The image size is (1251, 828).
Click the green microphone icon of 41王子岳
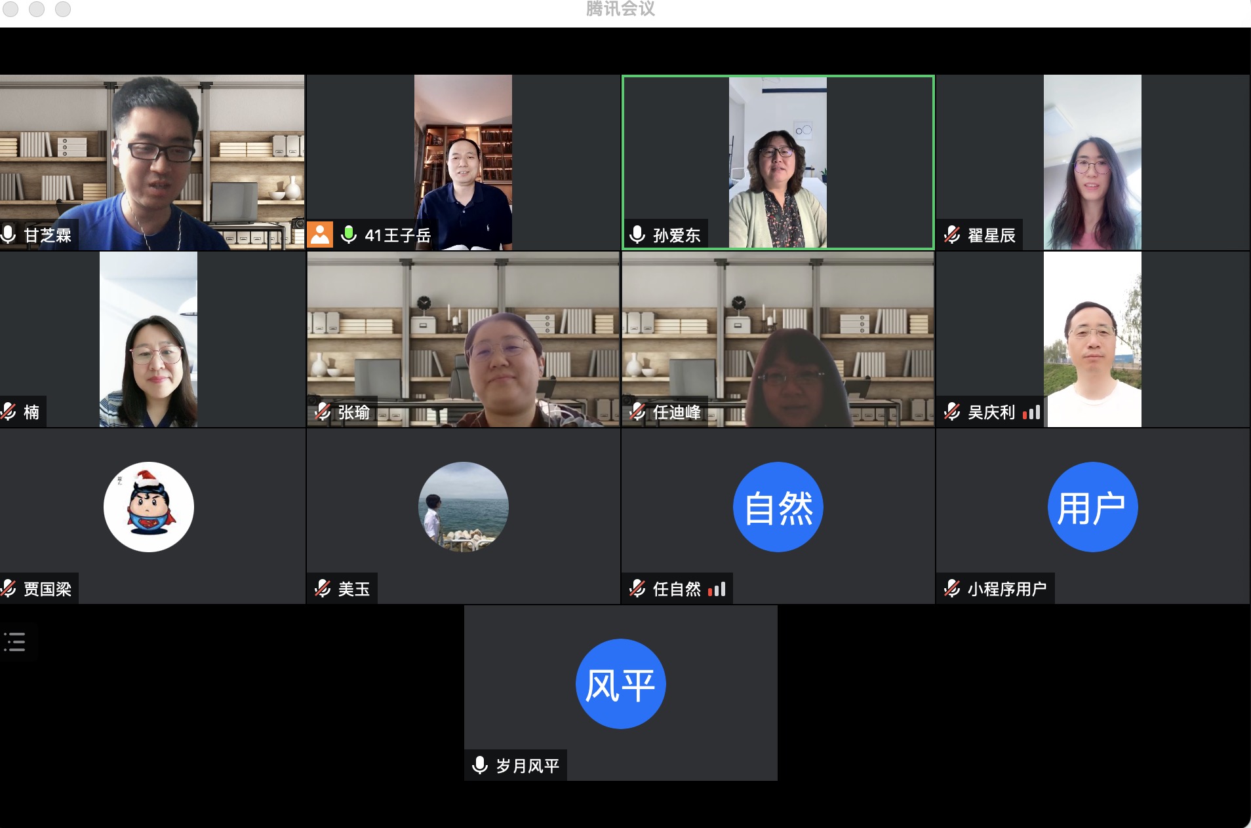pos(349,235)
